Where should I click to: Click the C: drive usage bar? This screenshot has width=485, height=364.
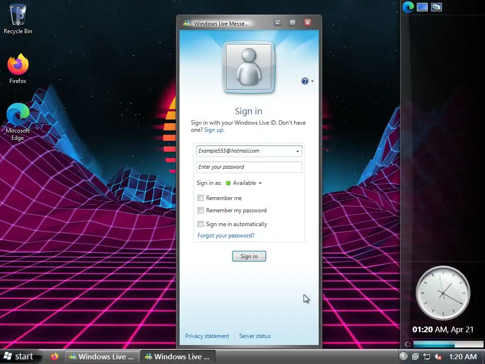pyautogui.click(x=448, y=344)
